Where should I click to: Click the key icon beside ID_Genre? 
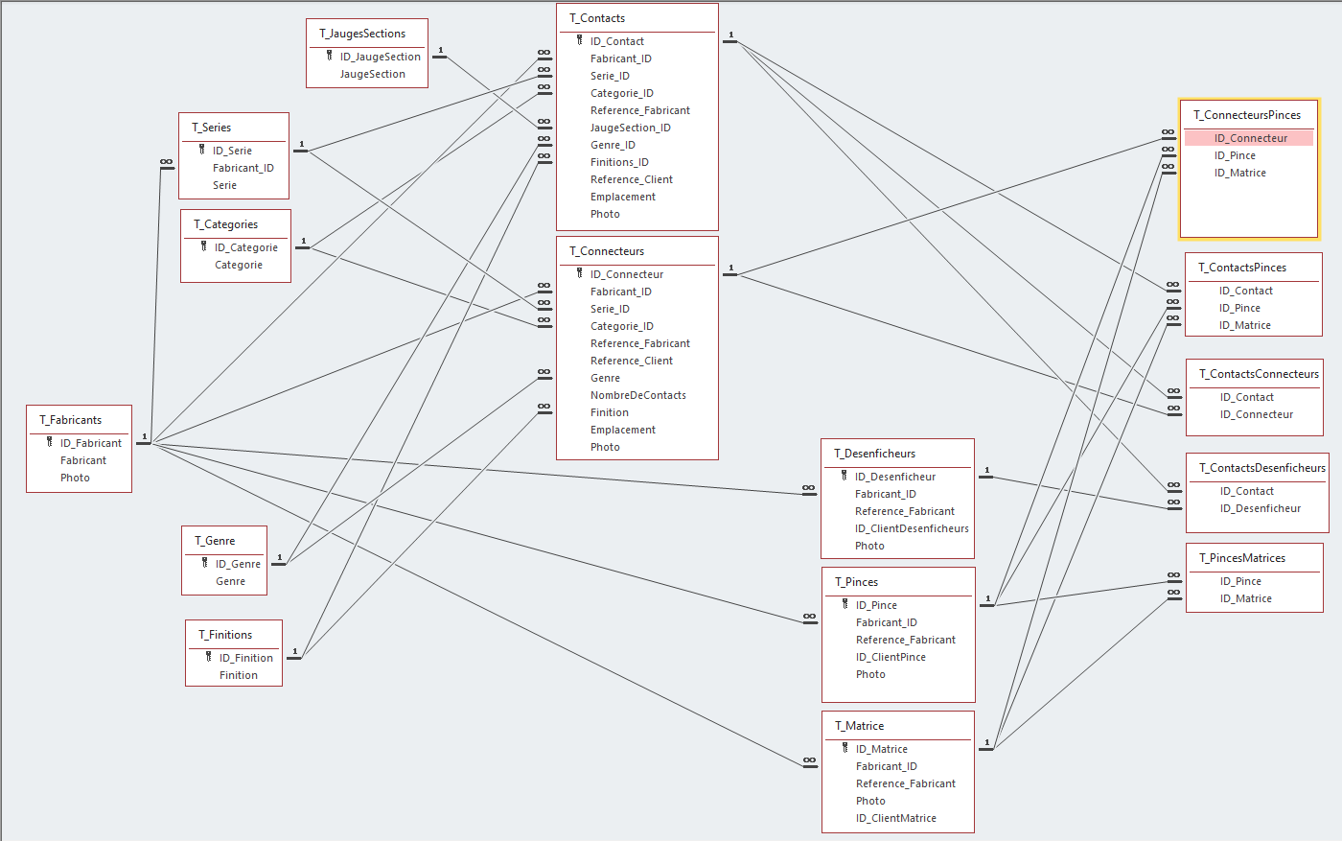tap(204, 563)
